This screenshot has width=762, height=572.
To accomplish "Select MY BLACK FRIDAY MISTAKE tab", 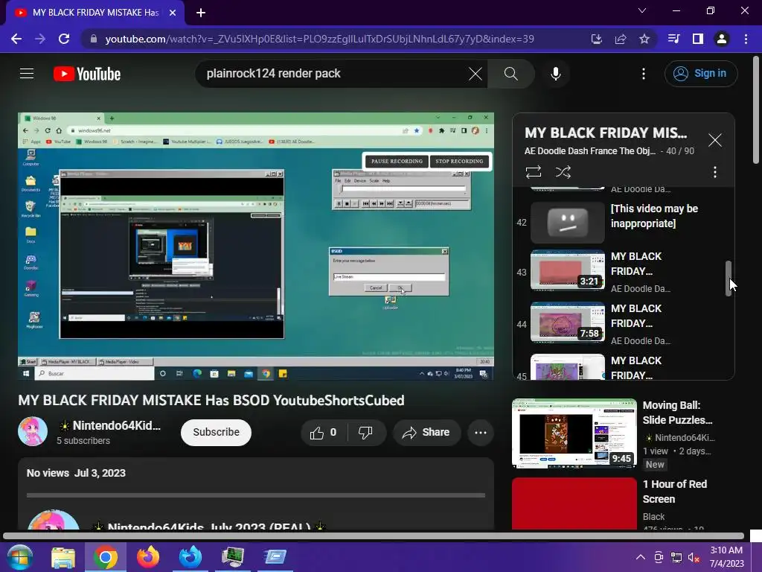I will [95, 13].
